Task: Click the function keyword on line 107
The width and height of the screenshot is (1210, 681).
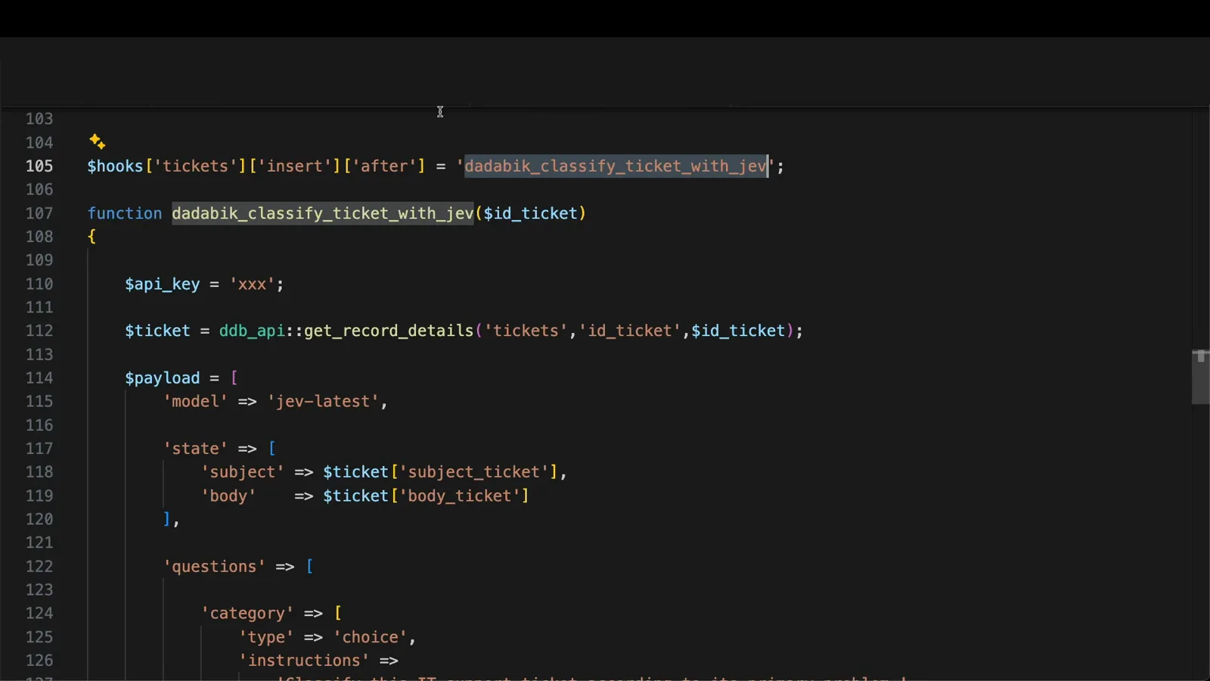Action: click(x=125, y=213)
